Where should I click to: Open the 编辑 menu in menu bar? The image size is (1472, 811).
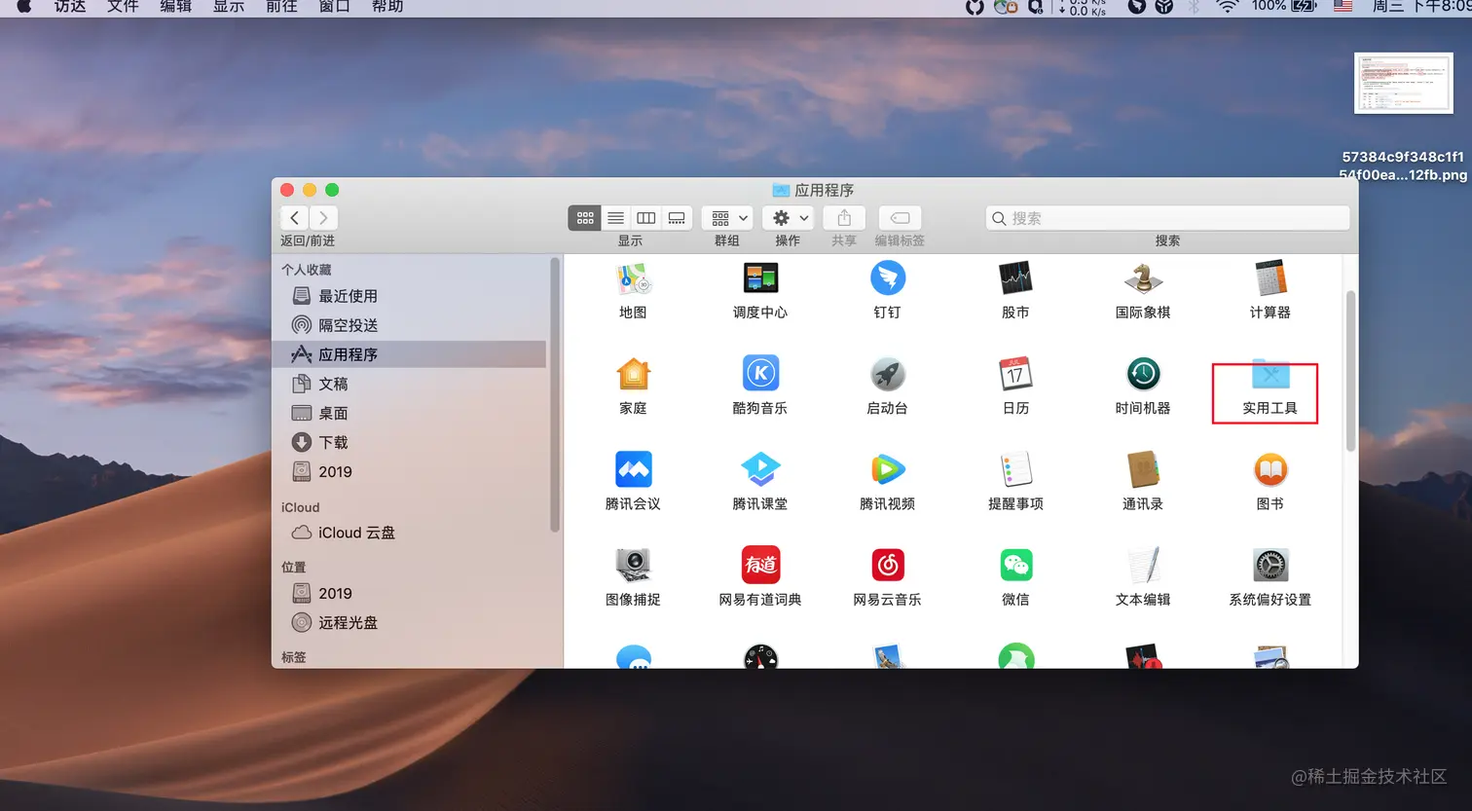coord(175,7)
